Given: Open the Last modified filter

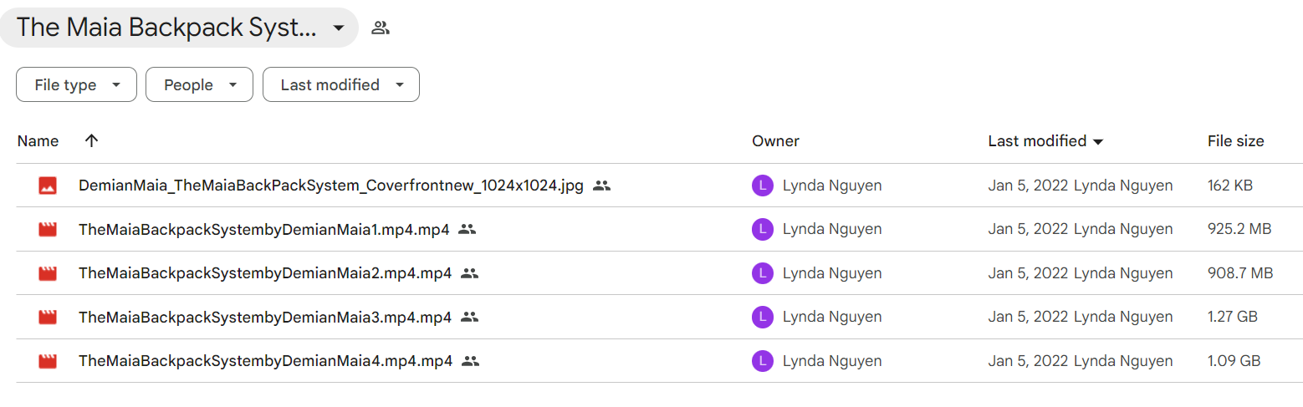Looking at the screenshot, I should [x=341, y=84].
